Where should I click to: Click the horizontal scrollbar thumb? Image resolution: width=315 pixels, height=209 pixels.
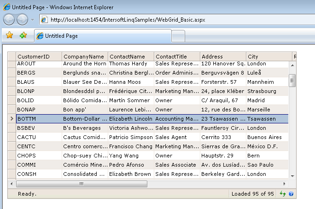[82, 184]
